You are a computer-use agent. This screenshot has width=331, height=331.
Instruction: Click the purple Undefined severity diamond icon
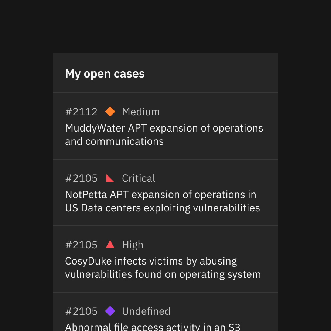point(110,311)
